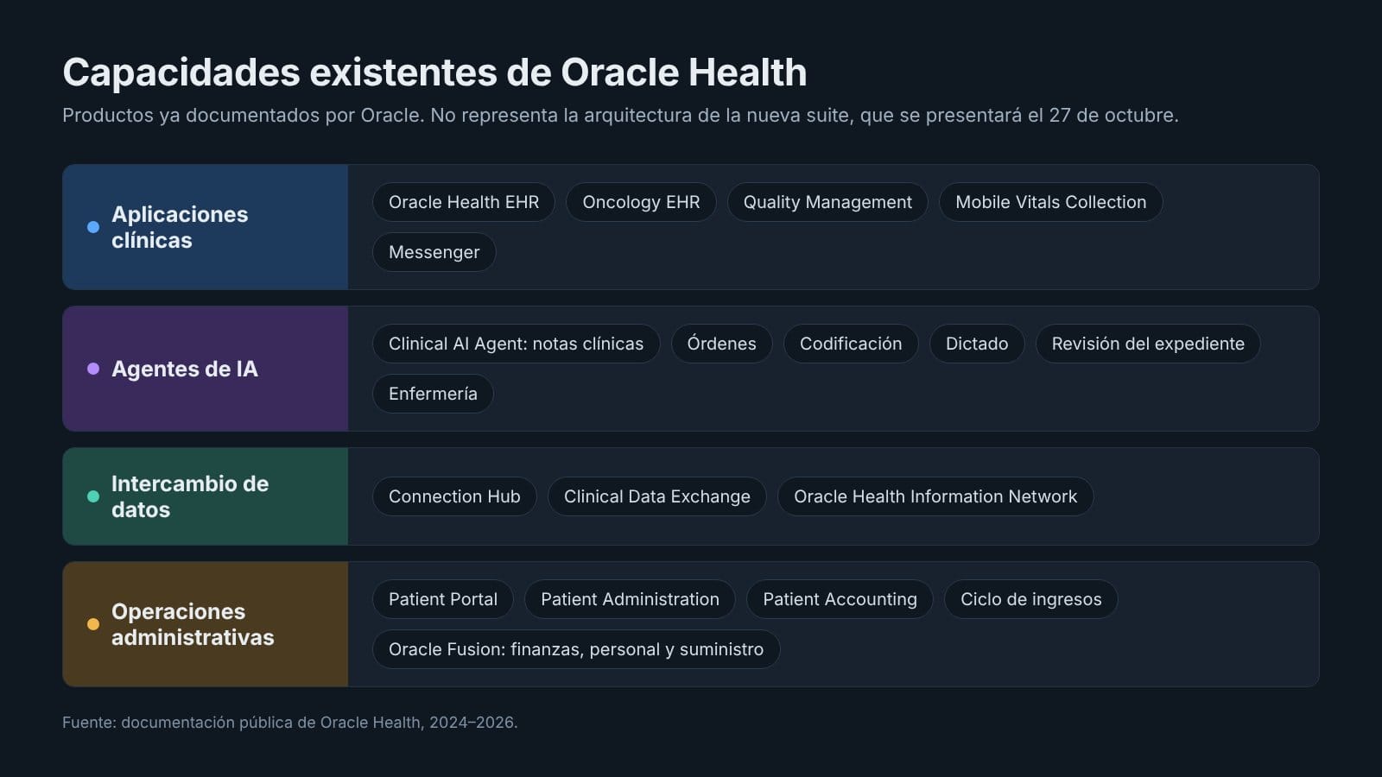The height and width of the screenshot is (777, 1382).
Task: Click 'Oracle Fusion: finanzas, personal y suministro' chip
Action: point(576,649)
